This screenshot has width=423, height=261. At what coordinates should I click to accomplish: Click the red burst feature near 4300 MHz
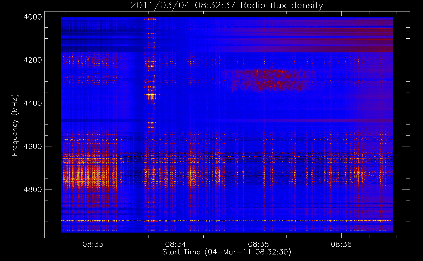pos(269,80)
